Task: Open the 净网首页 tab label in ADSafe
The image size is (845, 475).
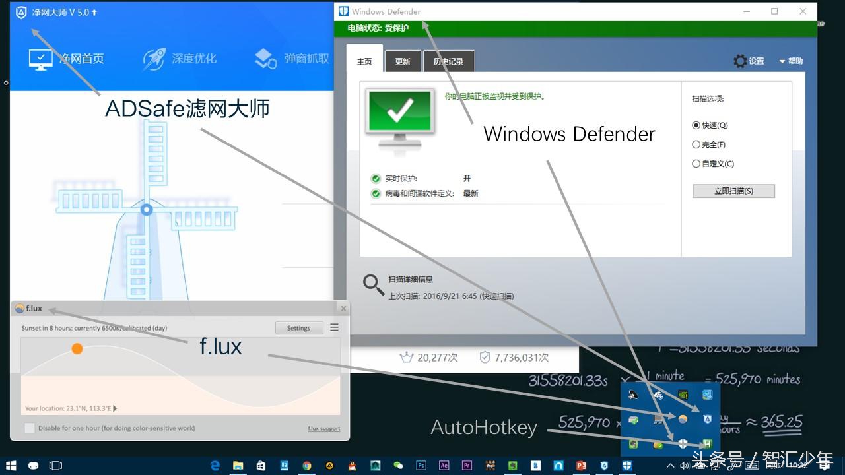Action: click(82, 59)
